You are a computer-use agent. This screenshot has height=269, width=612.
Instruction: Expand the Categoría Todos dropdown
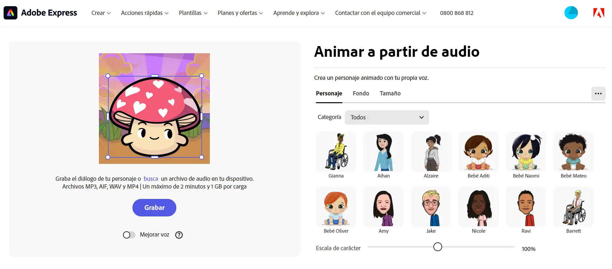click(387, 117)
